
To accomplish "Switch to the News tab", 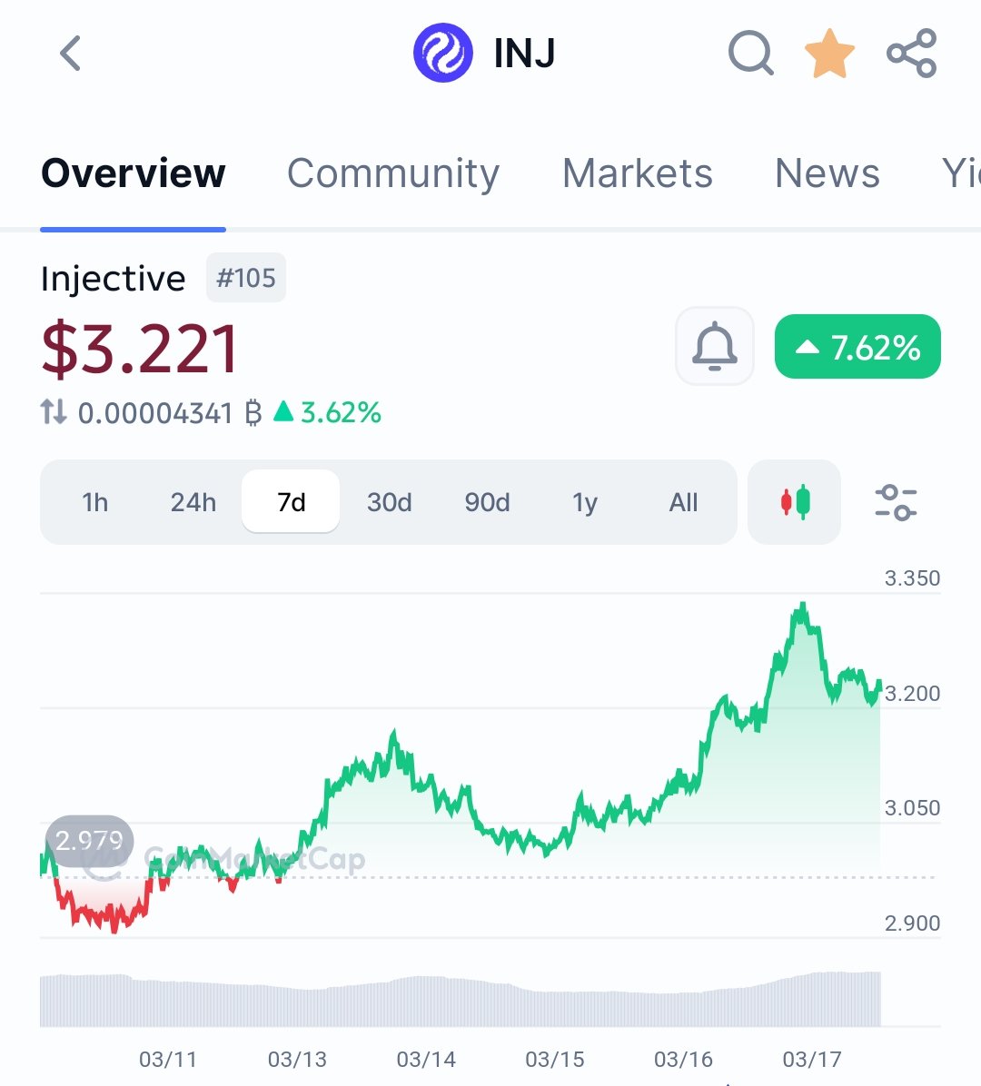I will tap(827, 173).
